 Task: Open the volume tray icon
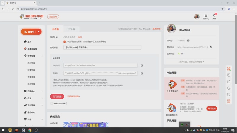[x=214, y=130]
